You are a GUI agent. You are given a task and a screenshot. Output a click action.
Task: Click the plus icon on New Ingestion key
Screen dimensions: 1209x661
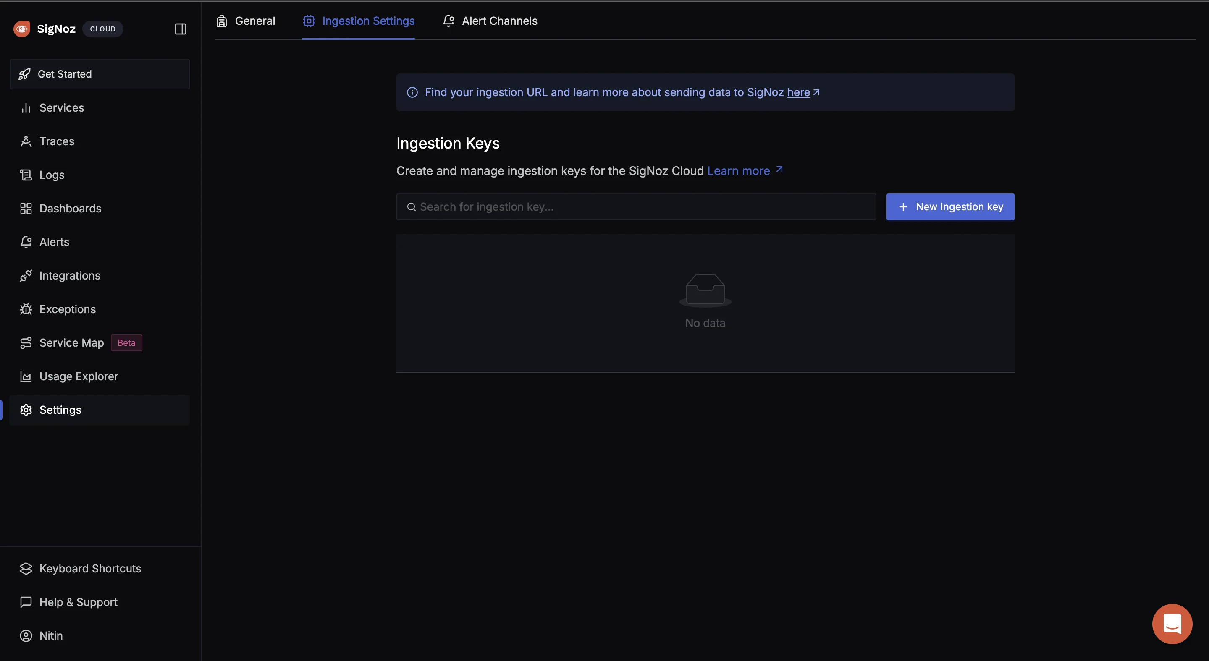(x=903, y=207)
